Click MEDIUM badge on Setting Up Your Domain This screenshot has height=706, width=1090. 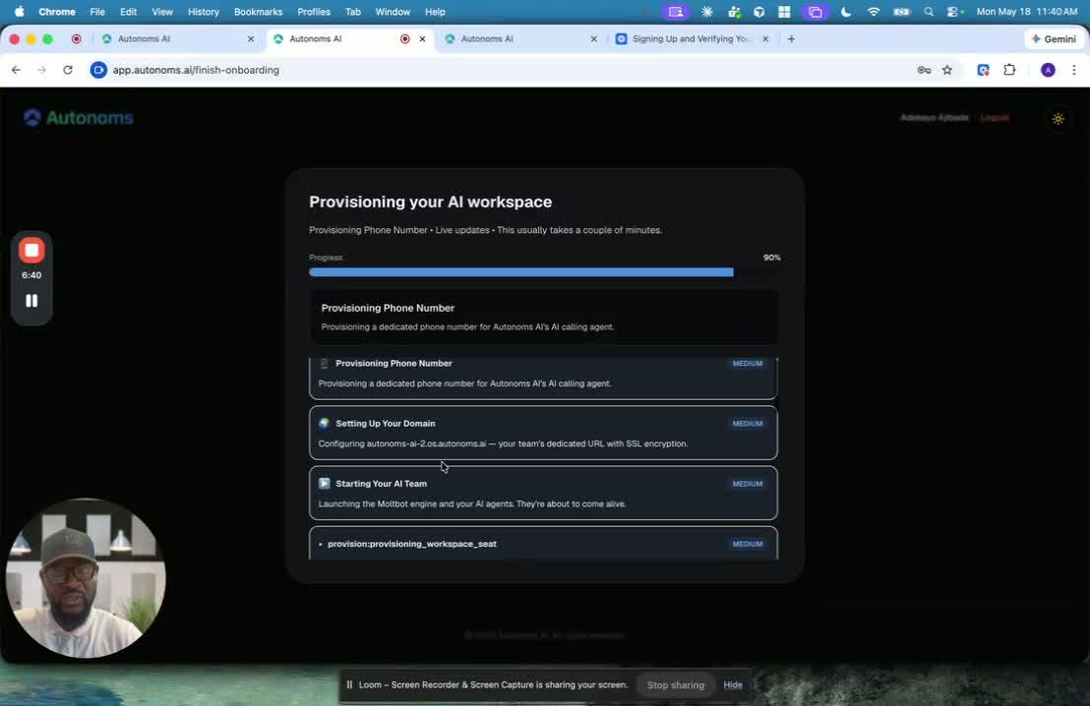pyautogui.click(x=748, y=423)
